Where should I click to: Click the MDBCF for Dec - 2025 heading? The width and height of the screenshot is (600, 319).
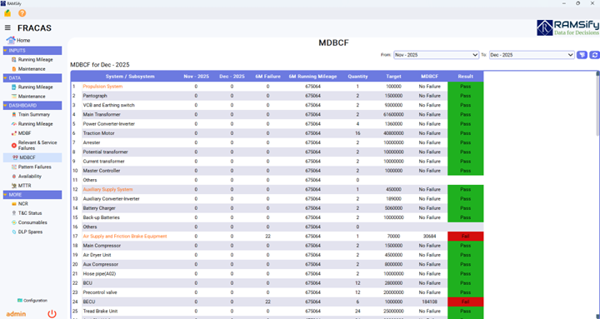[100, 65]
